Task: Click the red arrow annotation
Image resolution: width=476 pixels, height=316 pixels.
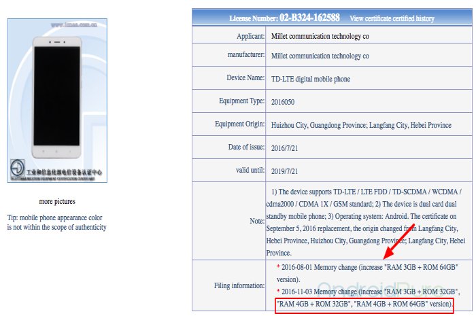Action: [x=399, y=241]
